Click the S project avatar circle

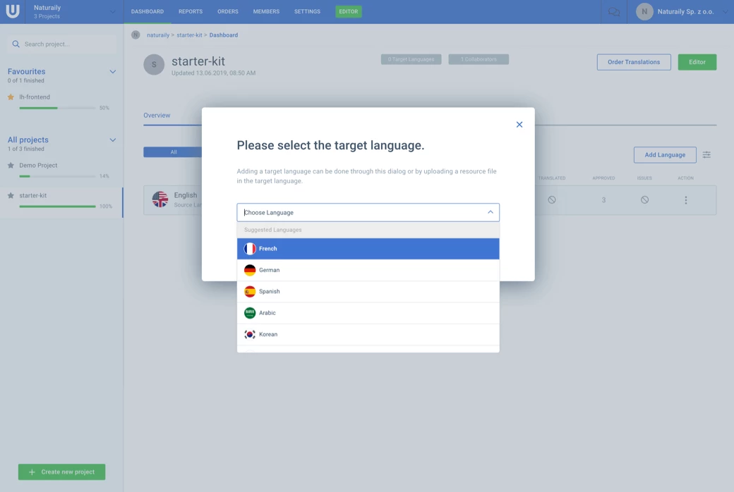coord(154,65)
